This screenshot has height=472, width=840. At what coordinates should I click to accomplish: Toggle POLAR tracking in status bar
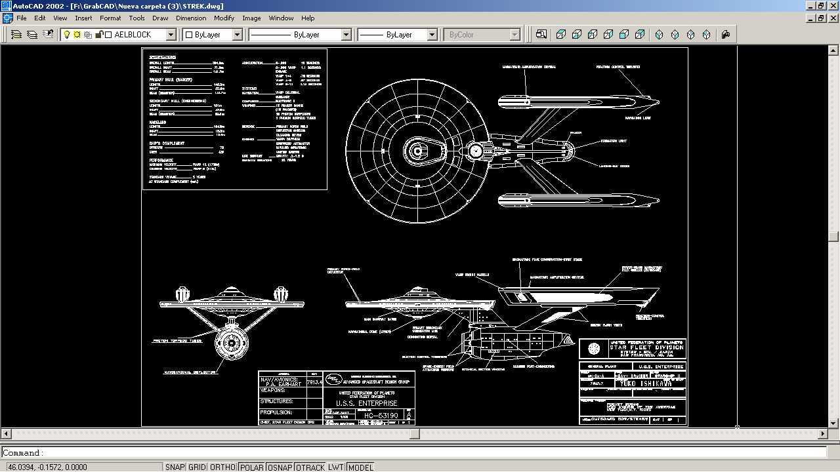[252, 467]
